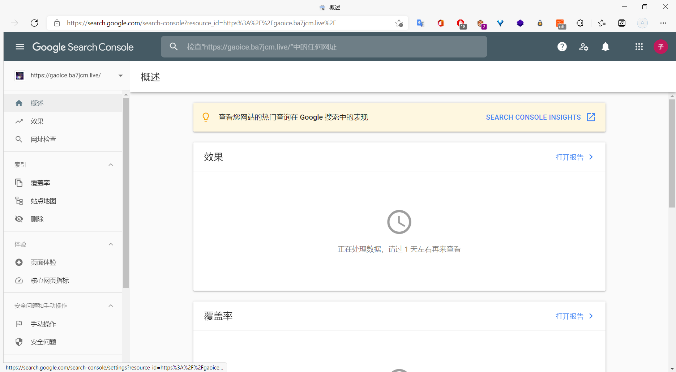Open 删除 in the sidebar

tap(63, 219)
